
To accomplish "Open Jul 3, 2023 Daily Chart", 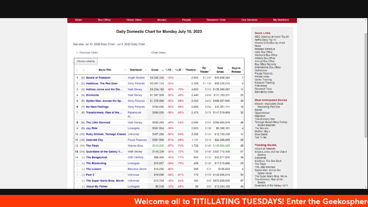I will (131, 44).
